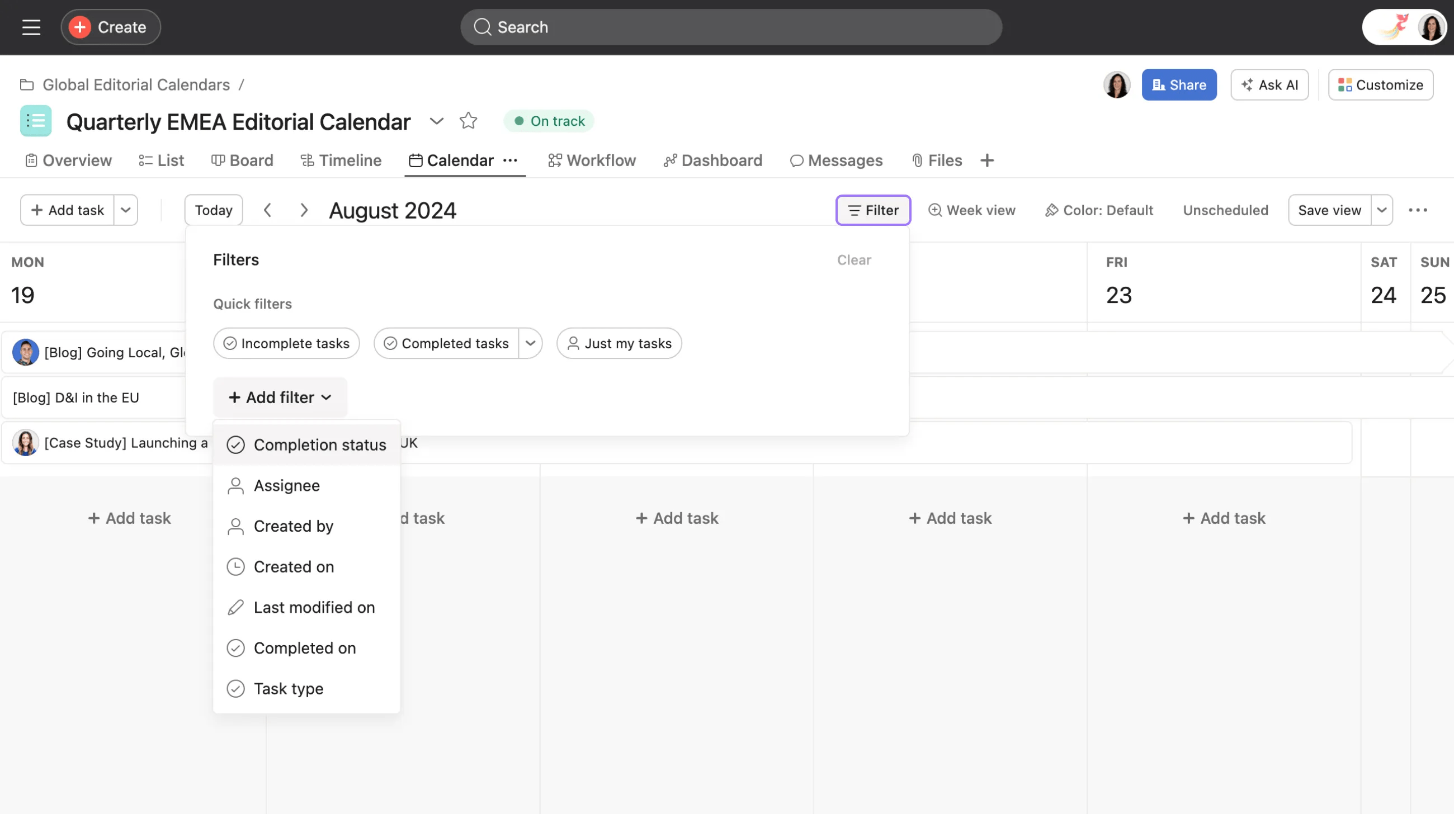Go to previous week with left arrow
Image resolution: width=1454 pixels, height=814 pixels.
tap(267, 210)
